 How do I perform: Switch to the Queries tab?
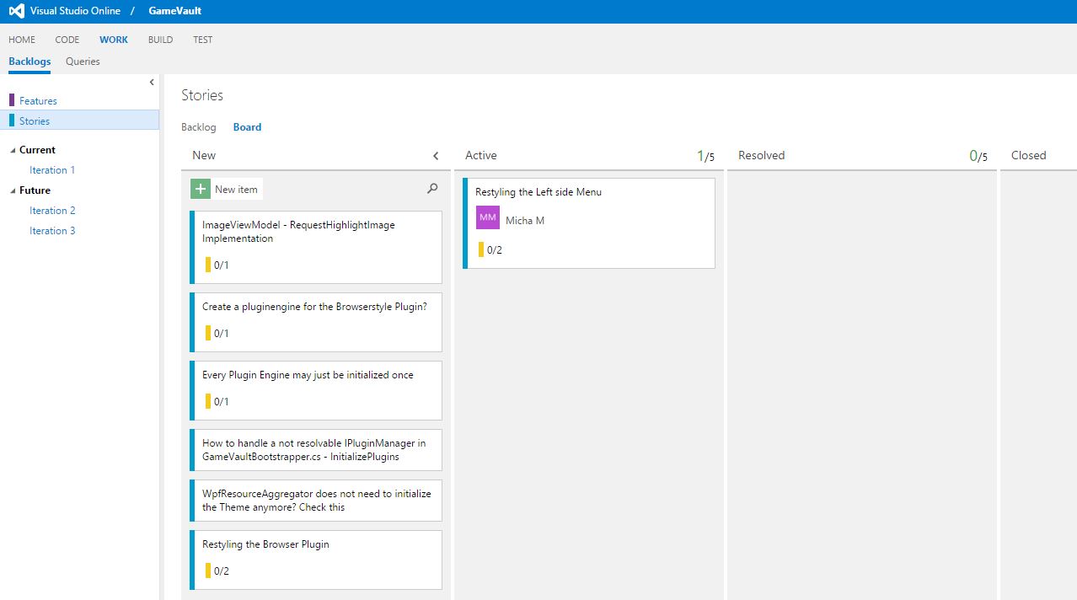83,62
